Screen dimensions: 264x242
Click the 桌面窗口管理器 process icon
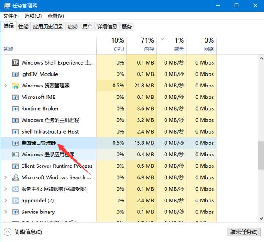15,143
